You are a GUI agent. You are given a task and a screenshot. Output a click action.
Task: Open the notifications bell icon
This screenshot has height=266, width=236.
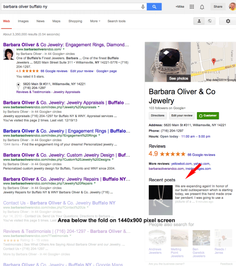(202, 7)
